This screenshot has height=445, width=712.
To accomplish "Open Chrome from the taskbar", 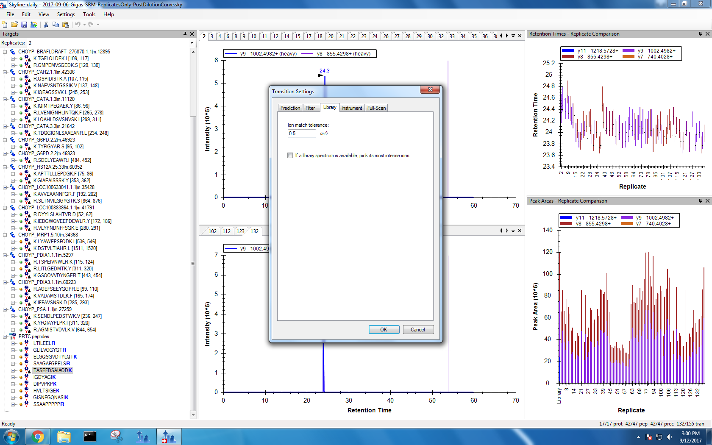I will click(x=38, y=437).
